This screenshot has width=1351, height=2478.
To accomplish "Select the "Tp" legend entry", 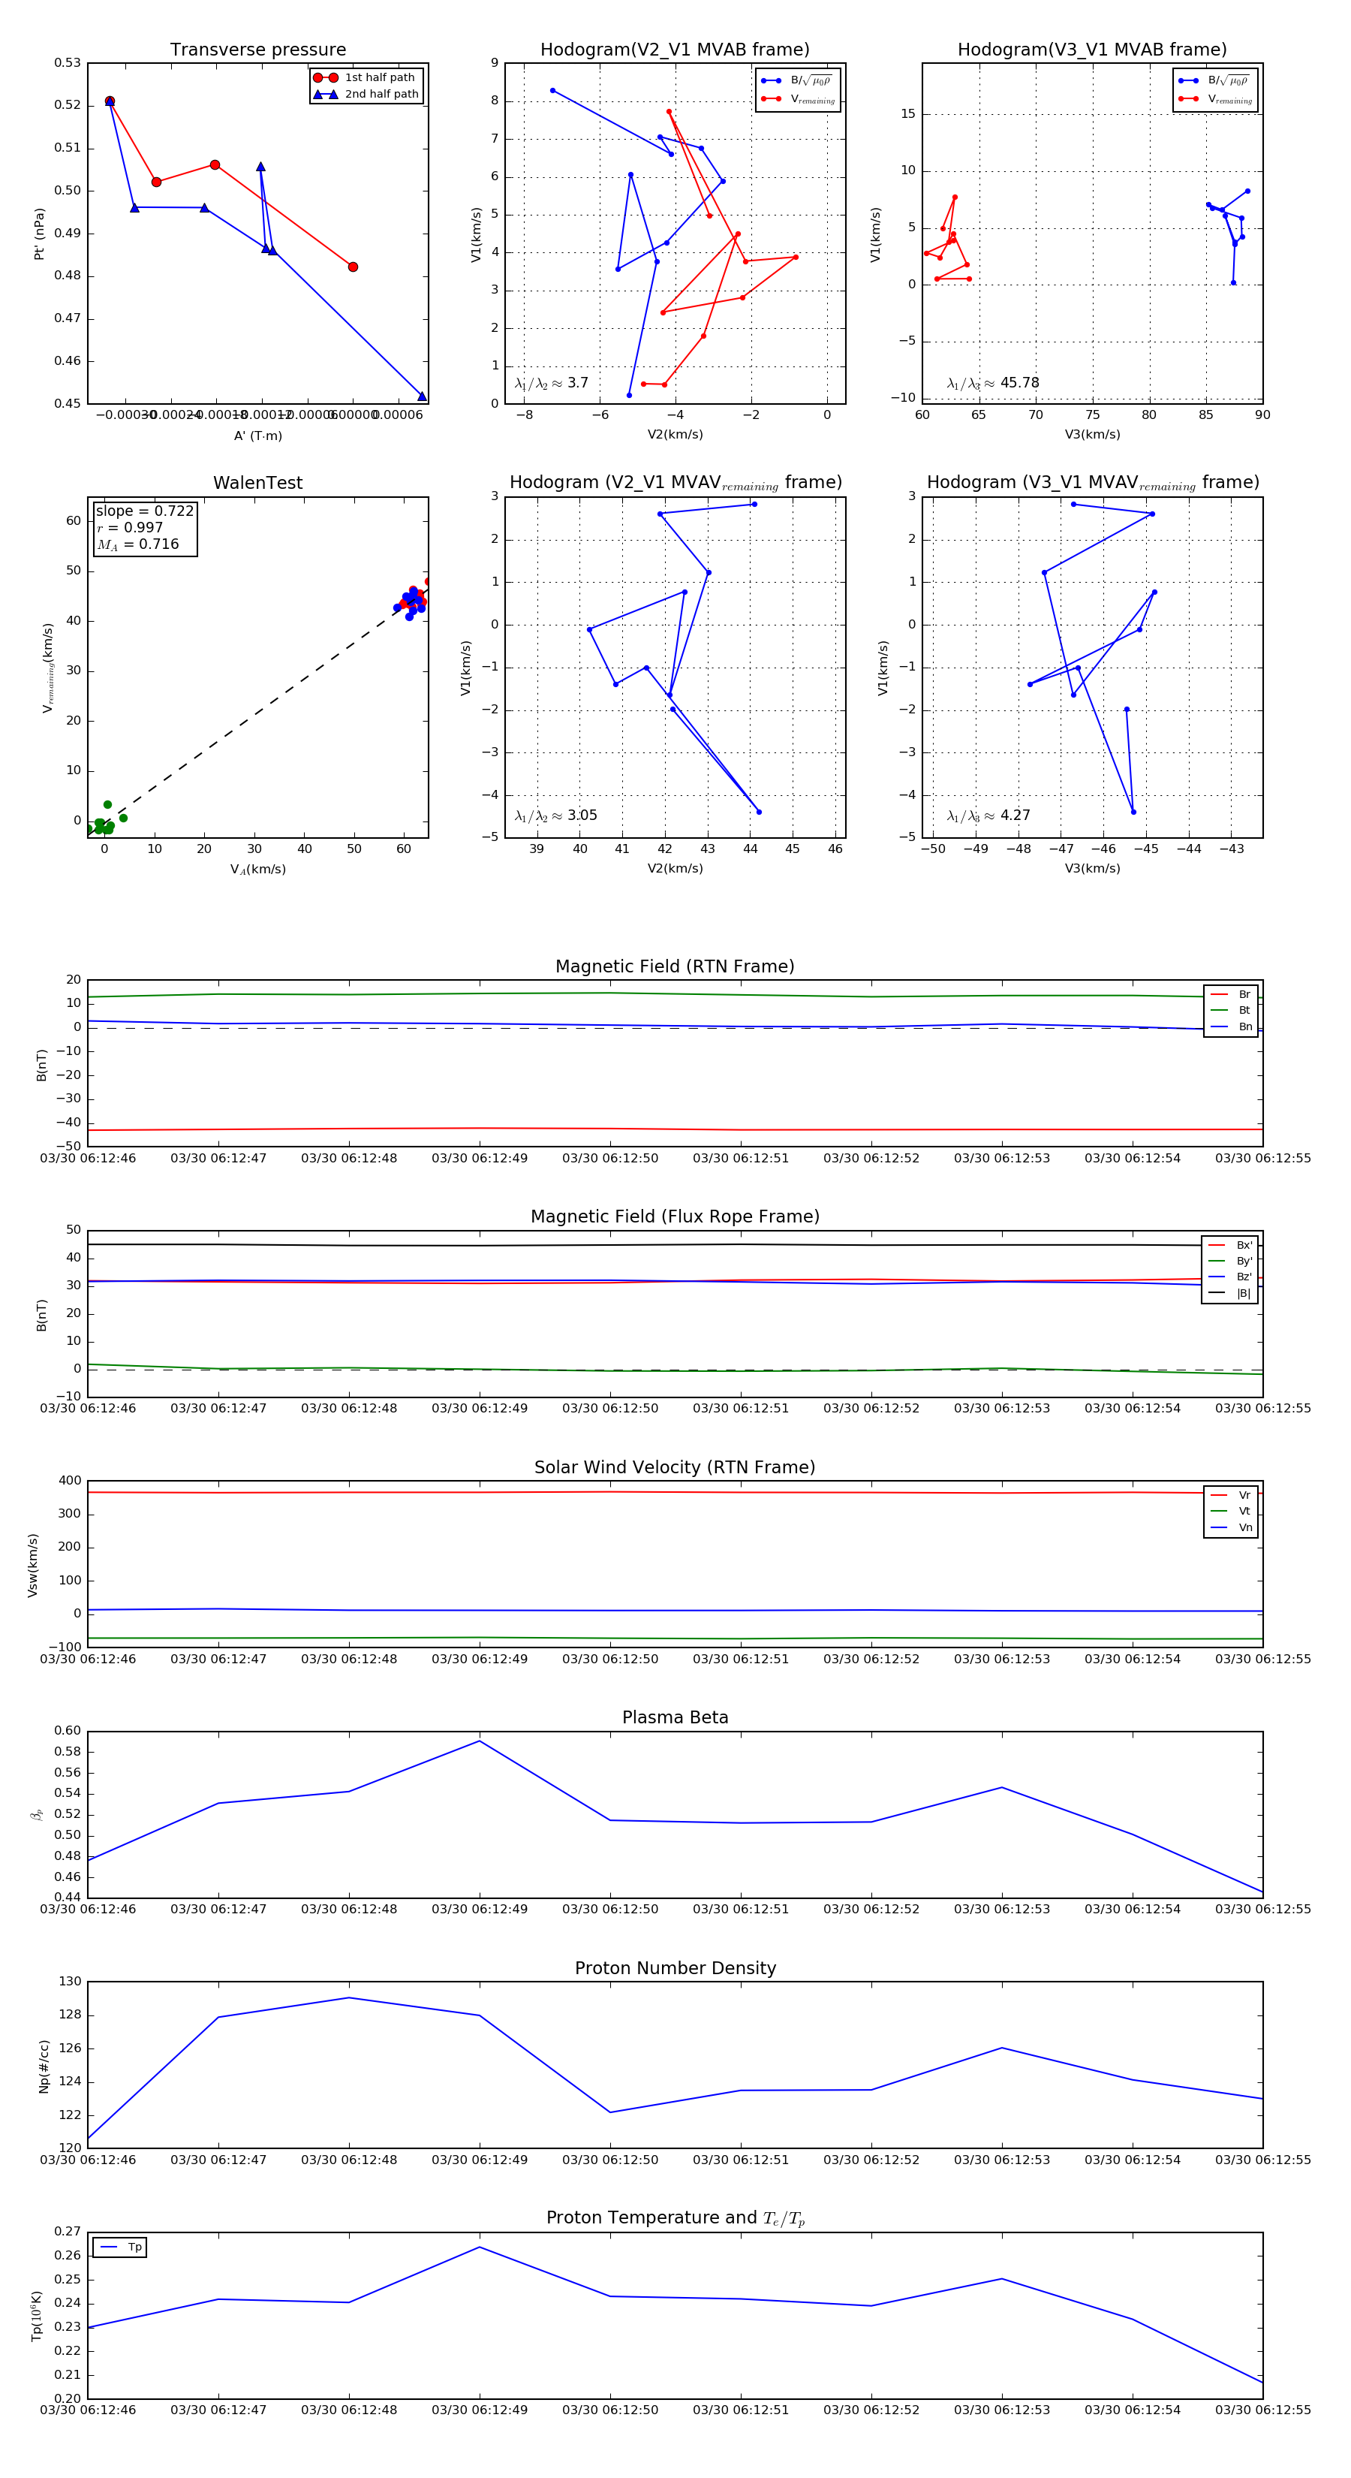I will coord(120,2247).
